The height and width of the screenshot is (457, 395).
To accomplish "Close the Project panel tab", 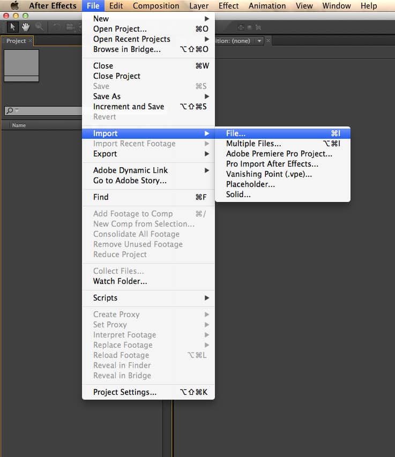I will 30,41.
